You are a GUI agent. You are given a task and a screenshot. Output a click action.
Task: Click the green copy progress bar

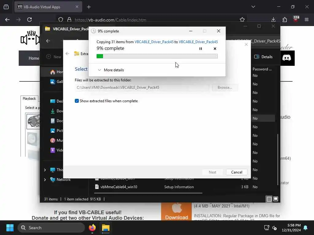click(x=157, y=56)
